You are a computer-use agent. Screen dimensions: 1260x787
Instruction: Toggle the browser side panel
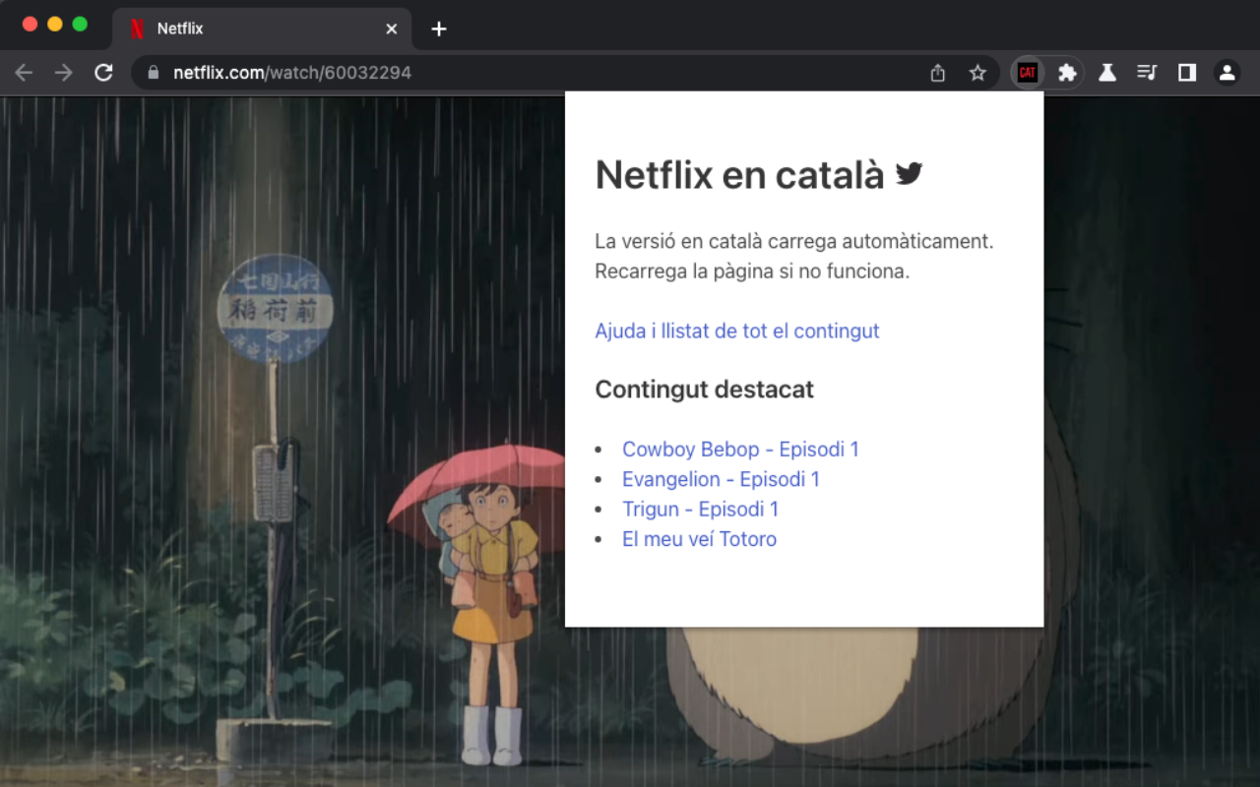click(1187, 73)
